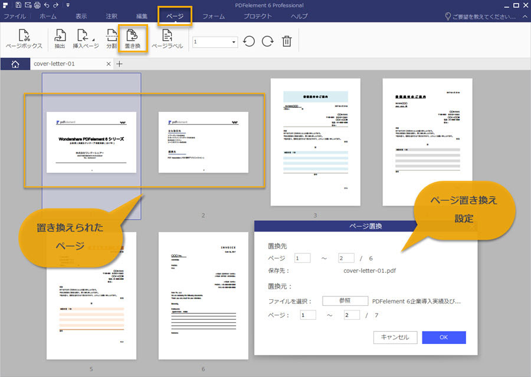Image resolution: width=531 pixels, height=377 pixels.
Task: Click the OK button in ページ置換 dialog
Action: coord(444,337)
